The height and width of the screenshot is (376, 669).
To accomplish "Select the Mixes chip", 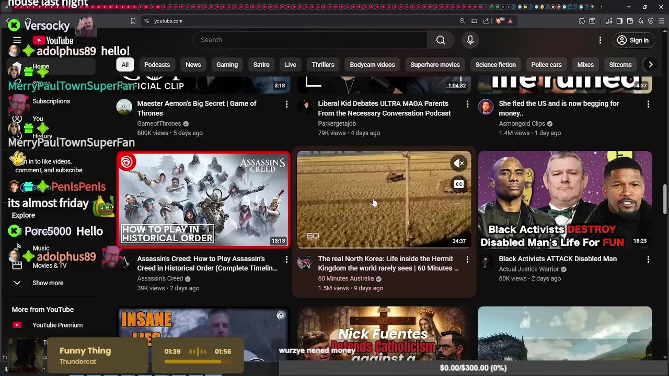I will click(585, 65).
